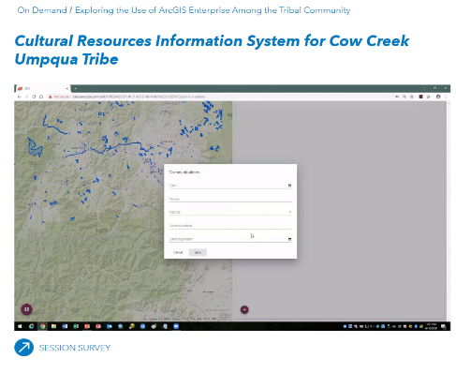
Task: Click the Cultural Resources Information System heading
Action: pyautogui.click(x=212, y=50)
